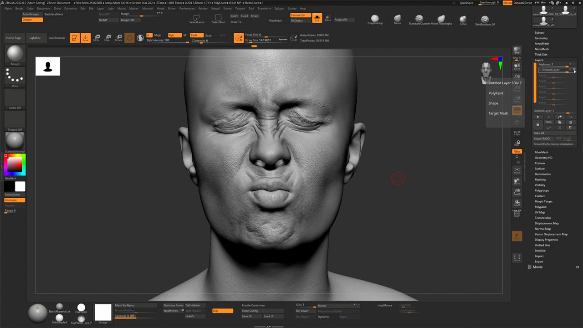Turn off Zadd sculpt mode
The image size is (583, 328).
[x=196, y=35]
